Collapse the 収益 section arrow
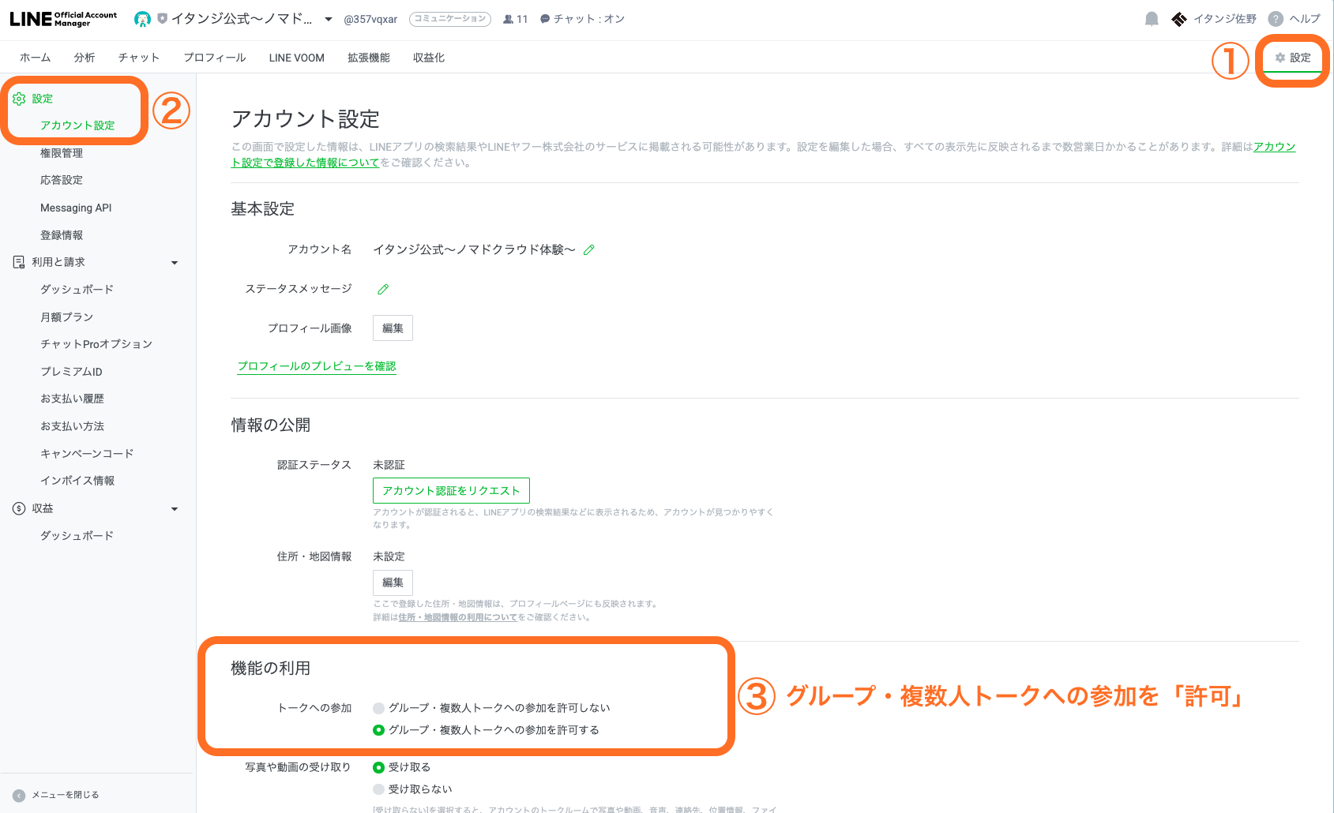The image size is (1334, 813). pos(175,509)
